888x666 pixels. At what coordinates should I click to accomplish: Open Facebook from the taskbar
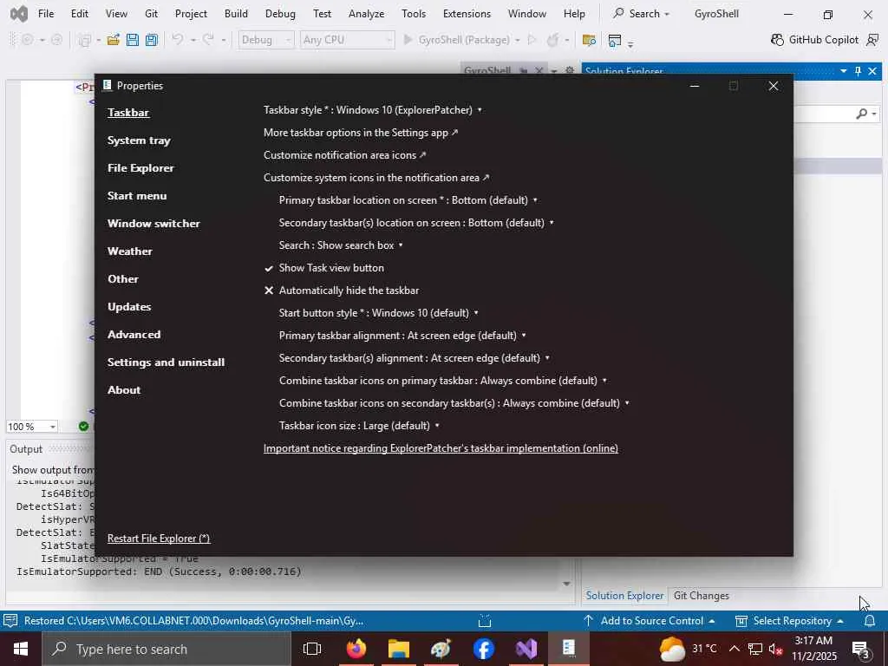click(x=484, y=649)
